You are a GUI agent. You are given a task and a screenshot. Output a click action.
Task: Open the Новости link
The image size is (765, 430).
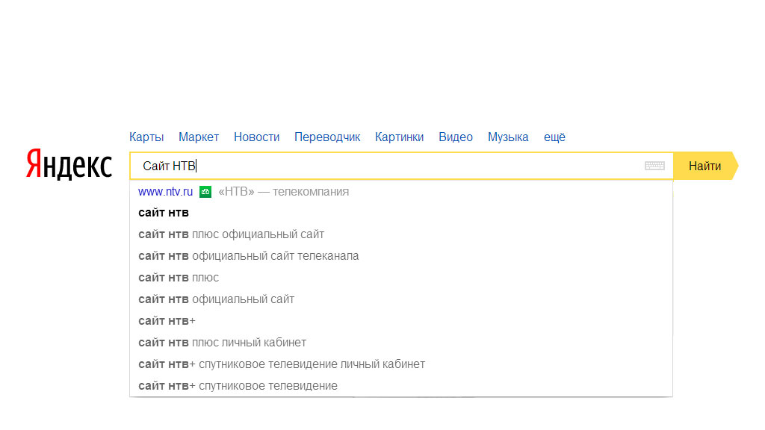click(x=256, y=137)
